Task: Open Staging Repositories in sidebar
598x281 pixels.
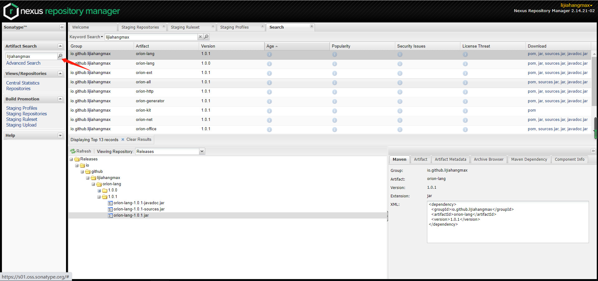Action: coord(26,114)
